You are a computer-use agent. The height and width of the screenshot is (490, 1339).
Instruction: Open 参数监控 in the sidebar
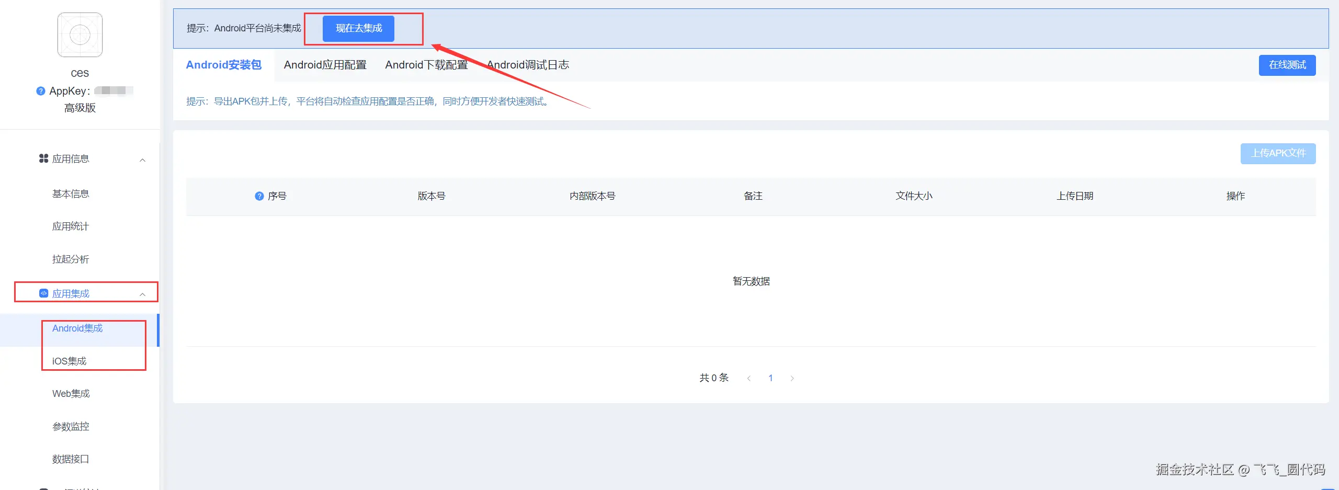click(71, 427)
